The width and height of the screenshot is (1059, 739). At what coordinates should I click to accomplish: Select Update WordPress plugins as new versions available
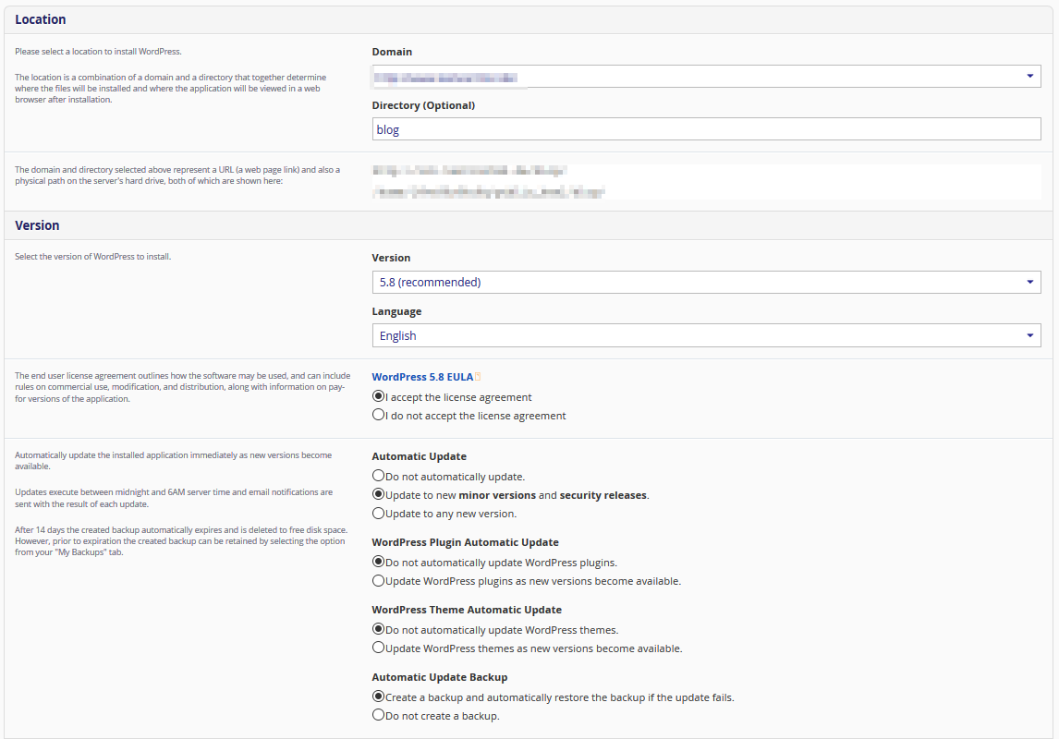pyautogui.click(x=378, y=580)
